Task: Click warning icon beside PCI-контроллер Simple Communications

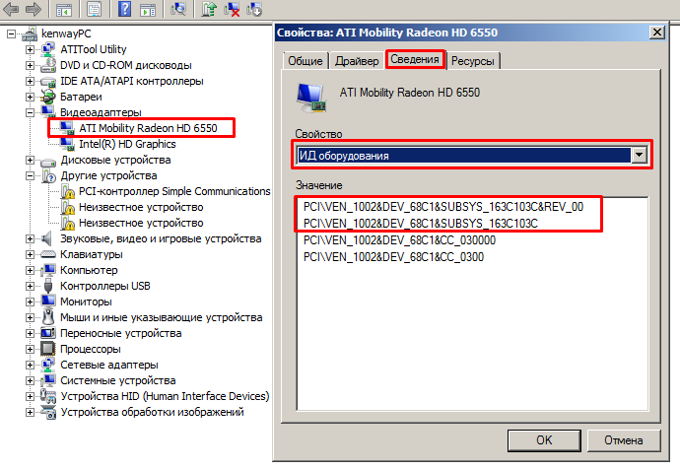Action: [67, 191]
